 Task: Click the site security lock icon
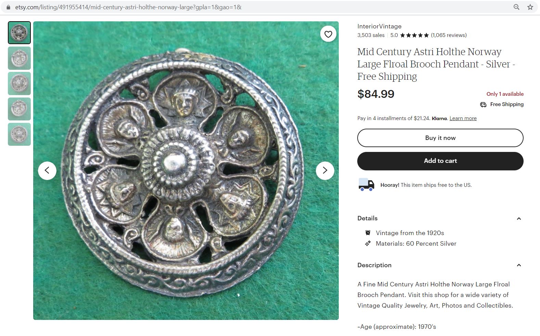point(9,7)
